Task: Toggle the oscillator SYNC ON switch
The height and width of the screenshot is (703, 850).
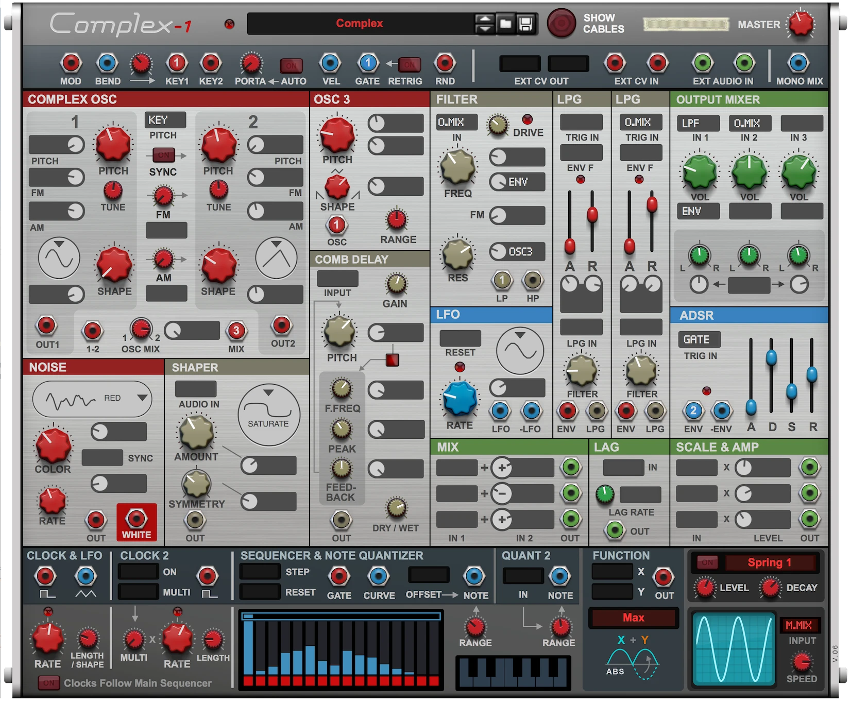Action: coord(163,155)
